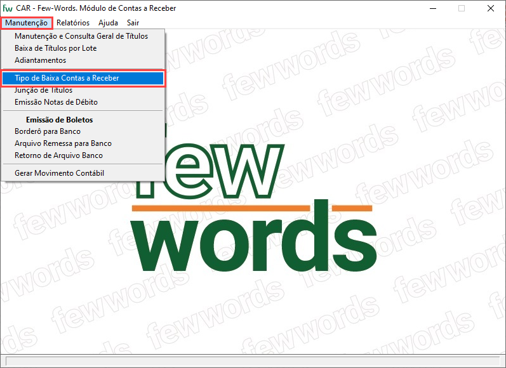Minimize the CAR Few-Words window
The height and width of the screenshot is (368, 506).
click(x=433, y=8)
